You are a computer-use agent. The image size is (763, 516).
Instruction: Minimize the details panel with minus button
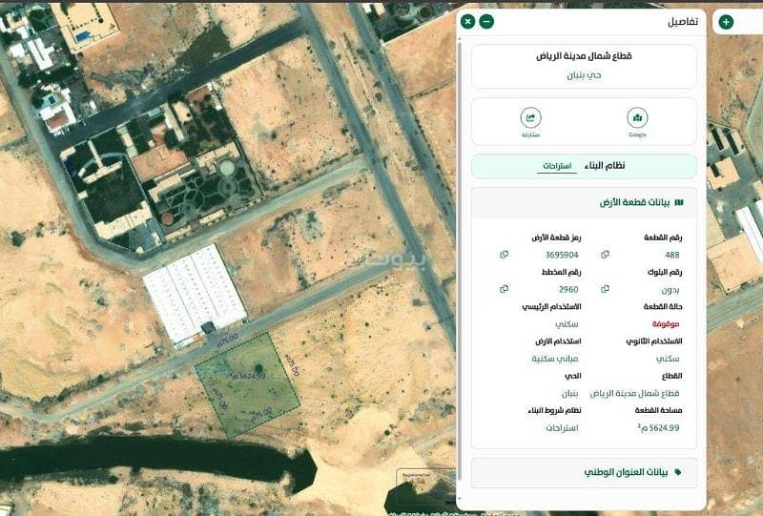tap(486, 21)
